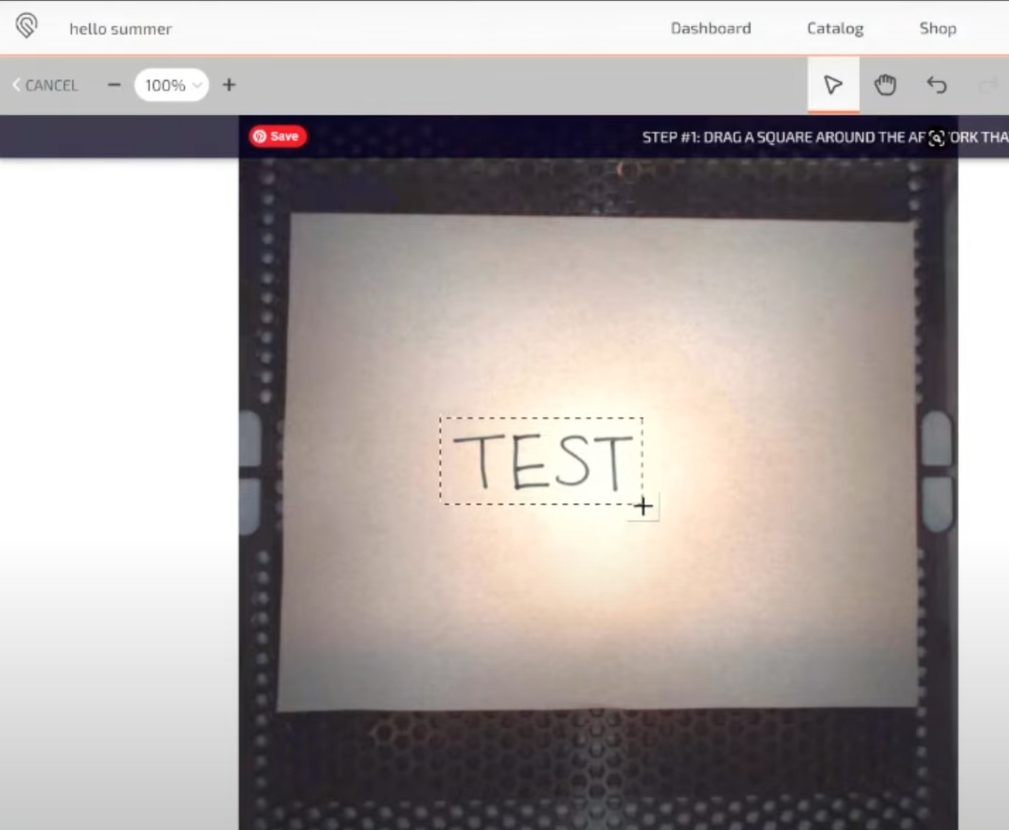This screenshot has height=830, width=1009.
Task: Open the Dashboard menu item
Action: point(710,28)
